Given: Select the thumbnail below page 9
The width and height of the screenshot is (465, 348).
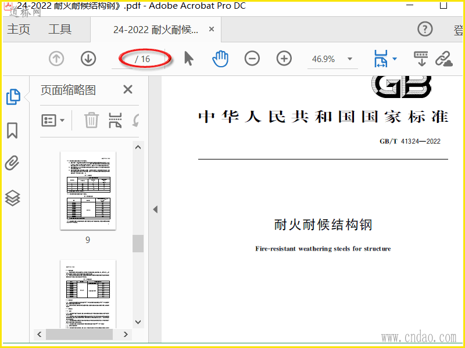Looking at the screenshot, I should pos(88,293).
